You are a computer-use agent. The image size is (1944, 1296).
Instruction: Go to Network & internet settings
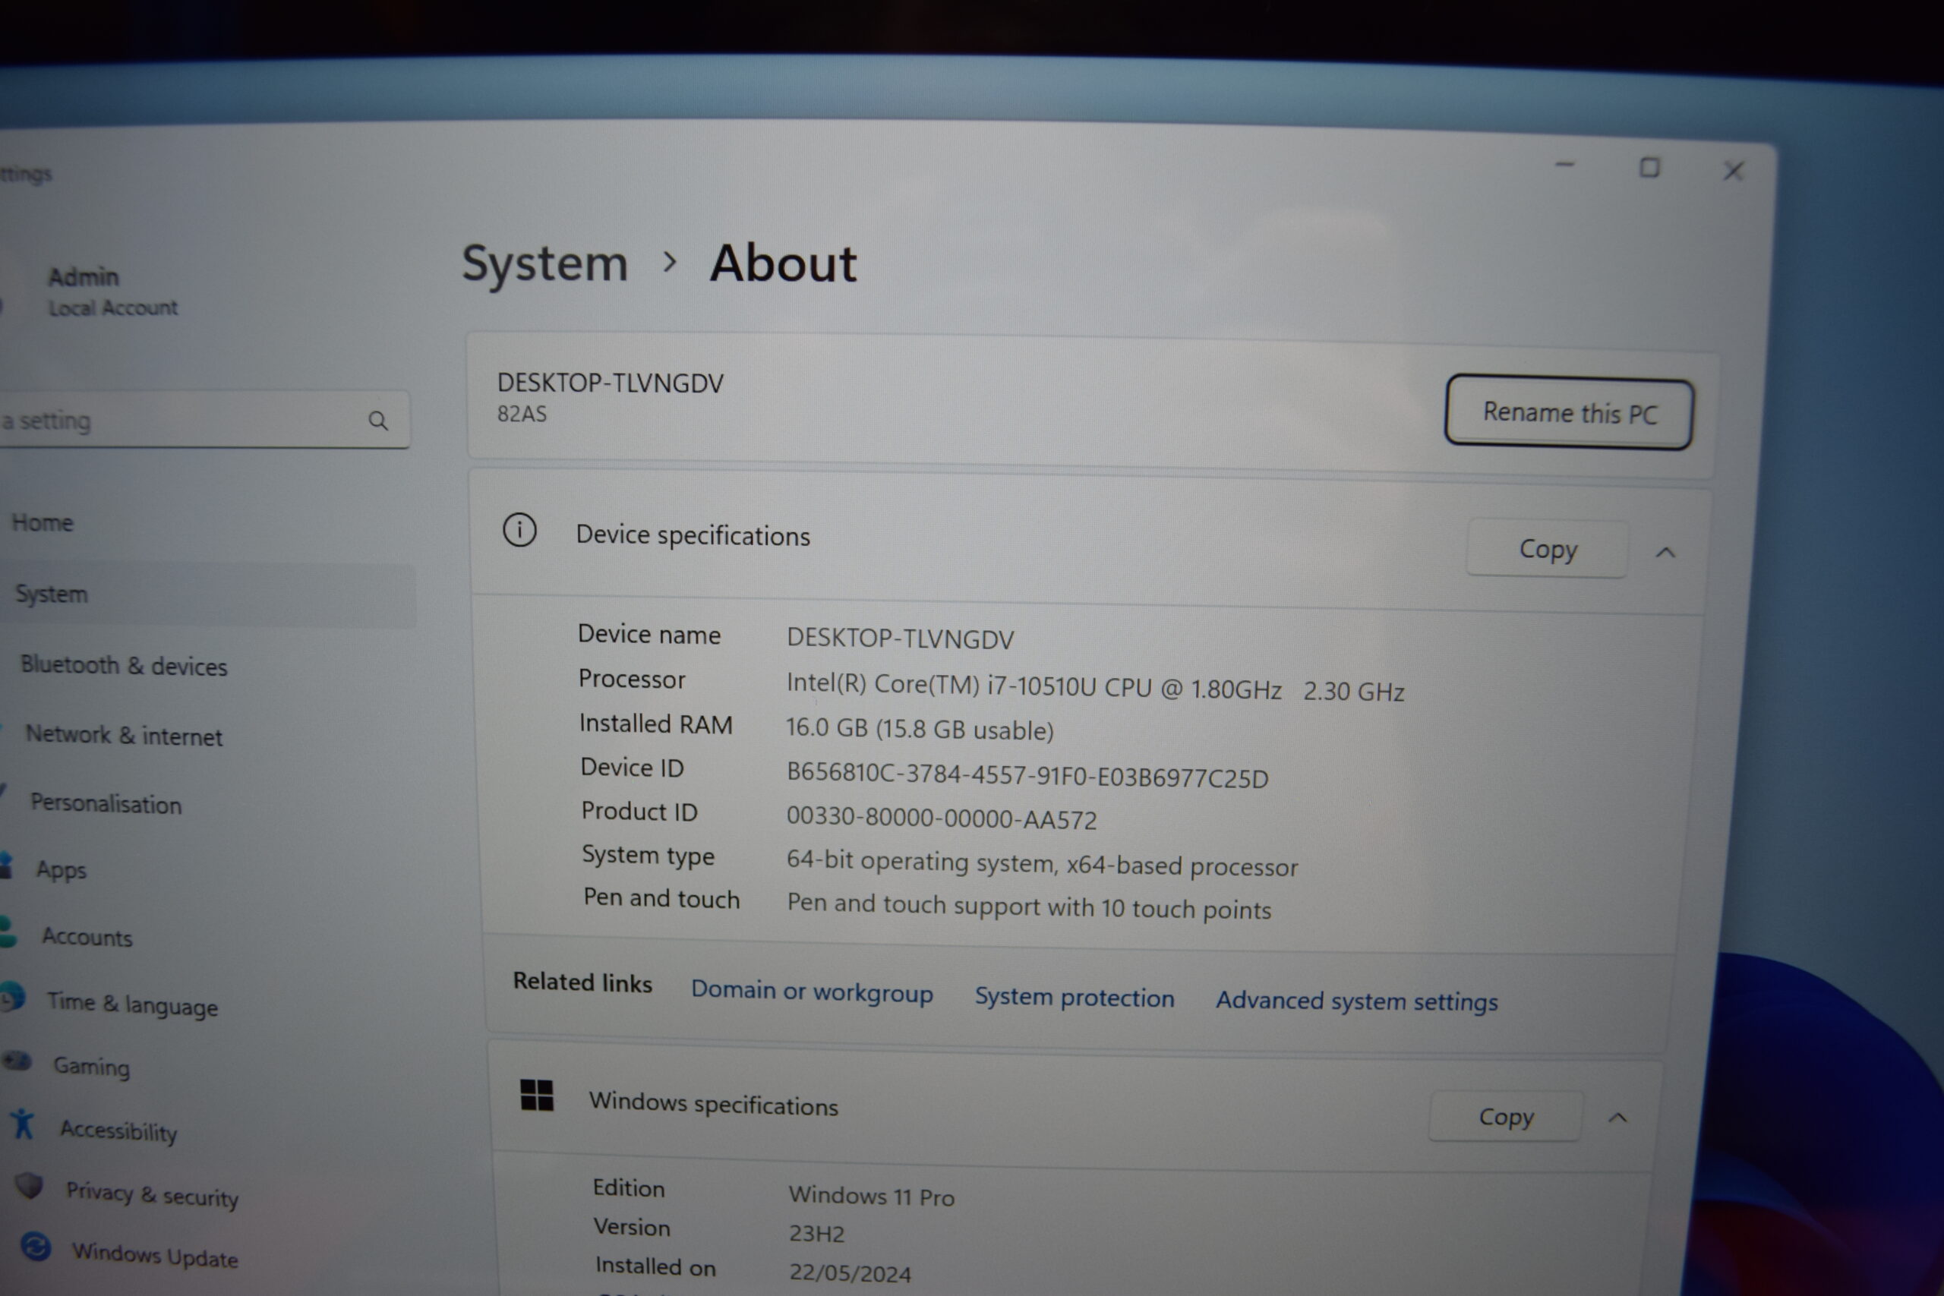click(124, 735)
